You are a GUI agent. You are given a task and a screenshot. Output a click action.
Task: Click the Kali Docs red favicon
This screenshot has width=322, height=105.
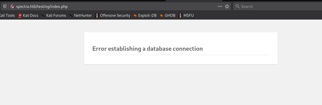click(20, 15)
